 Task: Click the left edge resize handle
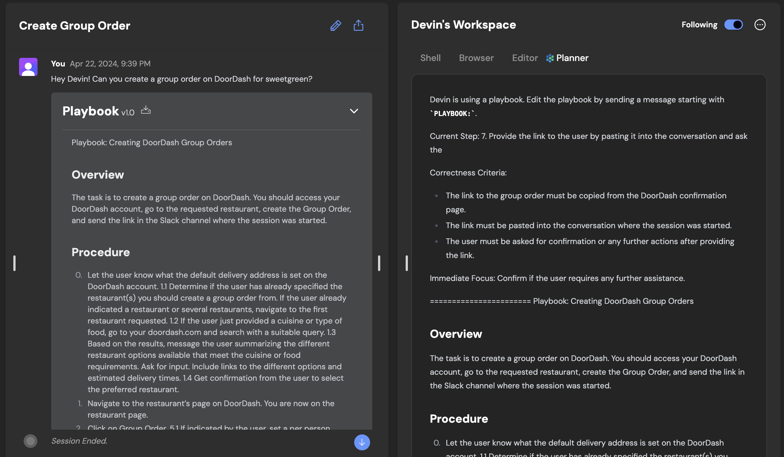coord(14,263)
